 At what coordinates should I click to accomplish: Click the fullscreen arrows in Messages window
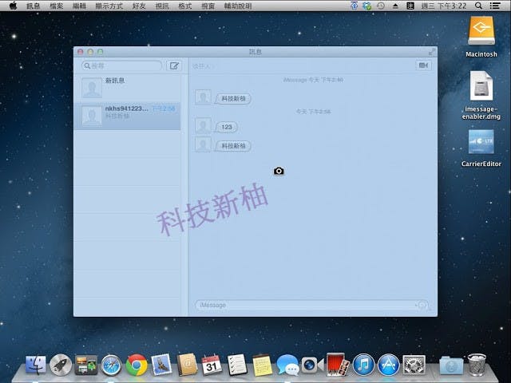point(432,52)
